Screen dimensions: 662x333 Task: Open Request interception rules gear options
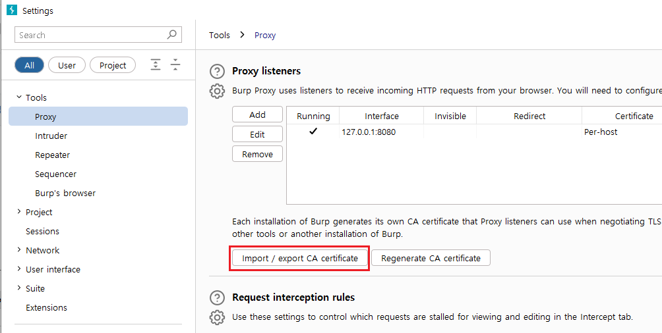pos(217,317)
